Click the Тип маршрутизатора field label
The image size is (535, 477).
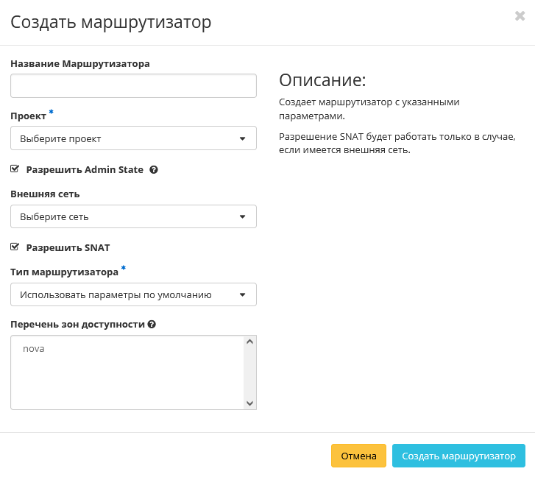point(64,272)
